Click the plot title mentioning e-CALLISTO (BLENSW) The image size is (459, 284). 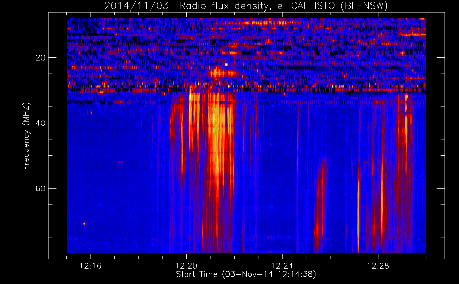coord(246,6)
